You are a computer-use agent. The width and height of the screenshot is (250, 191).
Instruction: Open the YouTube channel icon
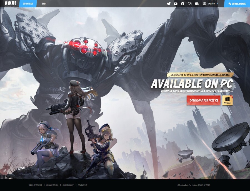[176, 4]
